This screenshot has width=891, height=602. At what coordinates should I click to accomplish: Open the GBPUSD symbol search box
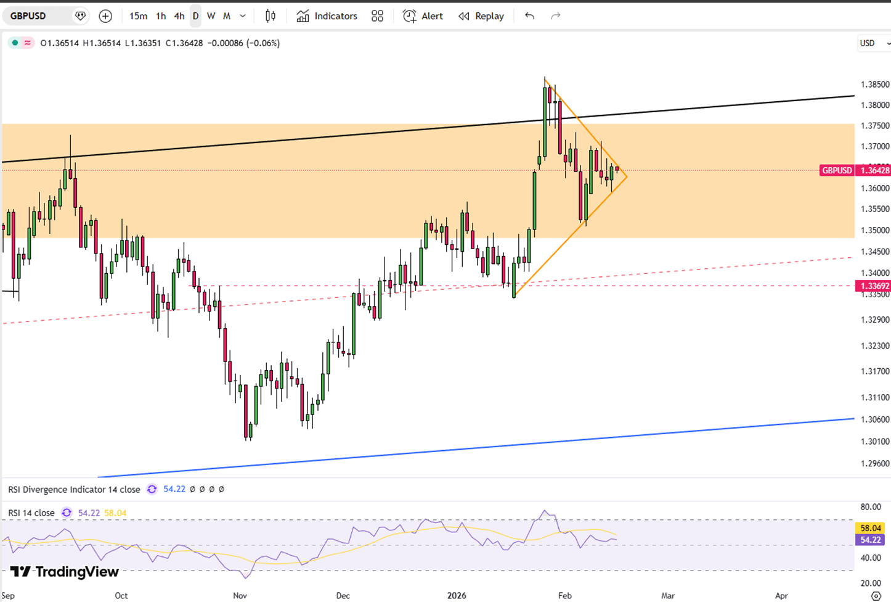tap(37, 16)
